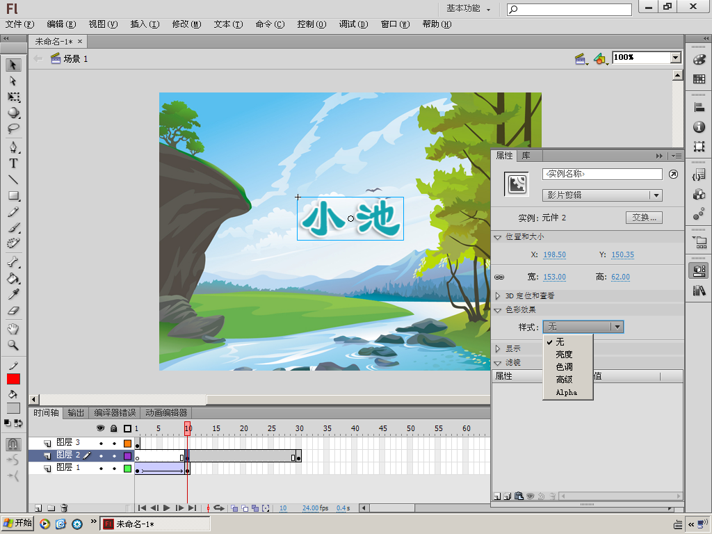
Task: Switch to the 库 (Library) tab
Action: [526, 156]
